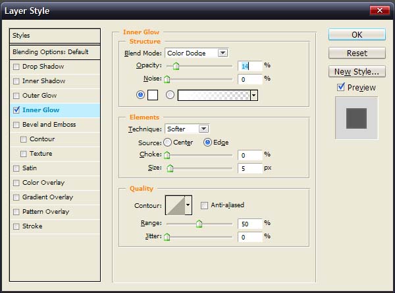Click the Opacity percent input field

[250, 66]
